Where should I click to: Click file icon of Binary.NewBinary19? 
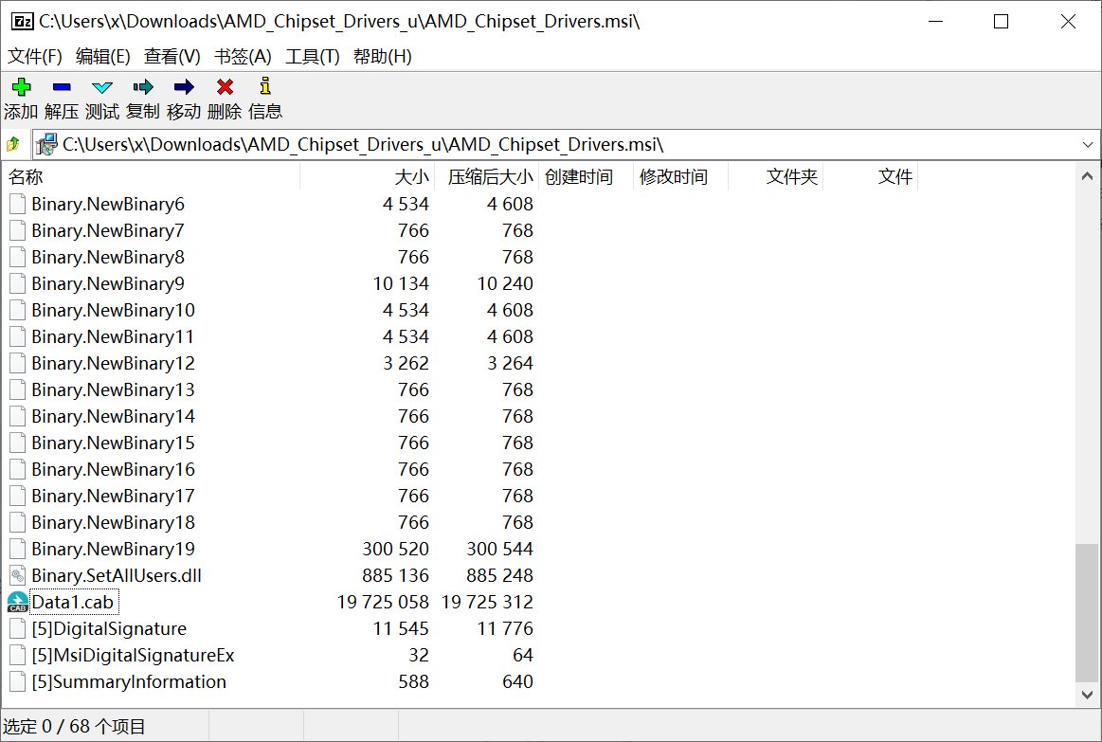[x=18, y=549]
